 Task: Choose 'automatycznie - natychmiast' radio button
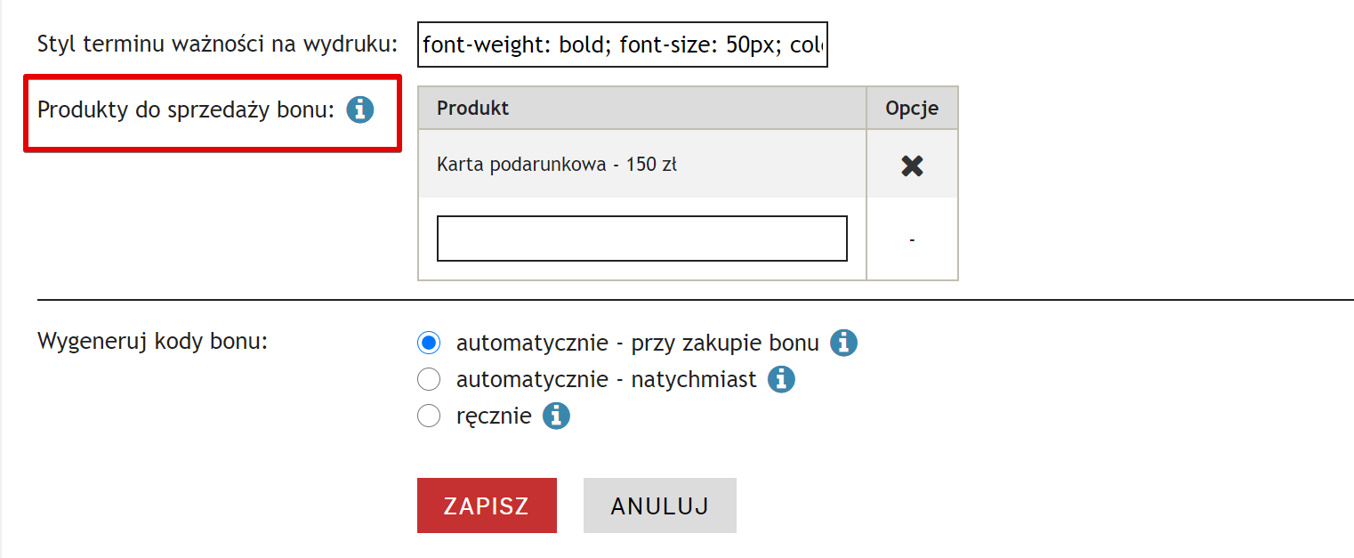pos(429,380)
